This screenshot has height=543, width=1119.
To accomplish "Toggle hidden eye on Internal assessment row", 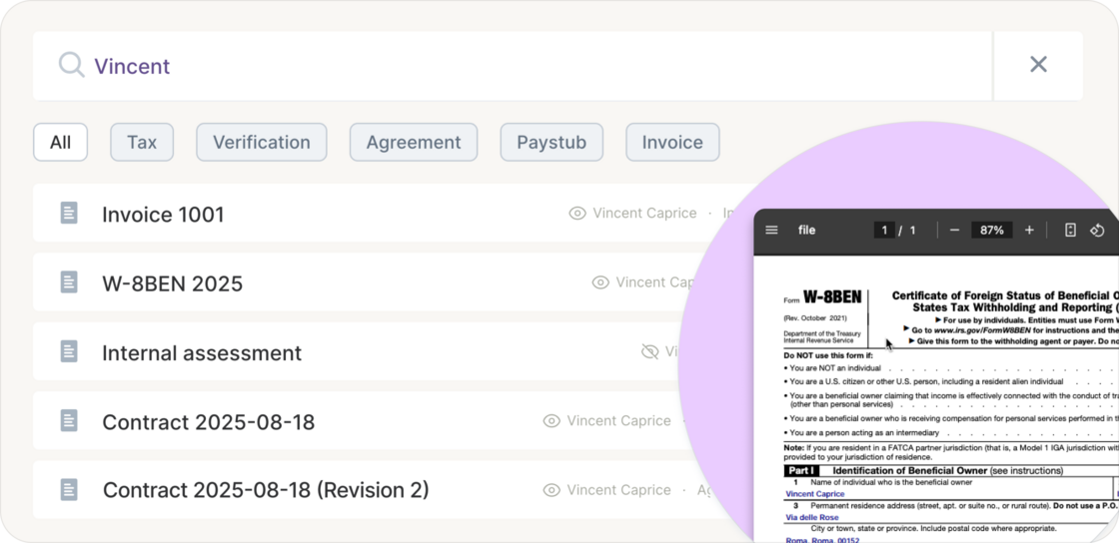I will [649, 351].
